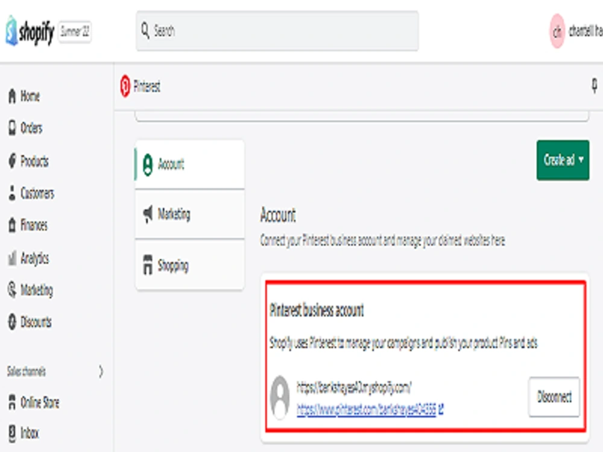Click the Products tag icon
This screenshot has width=603, height=452.
click(12, 161)
